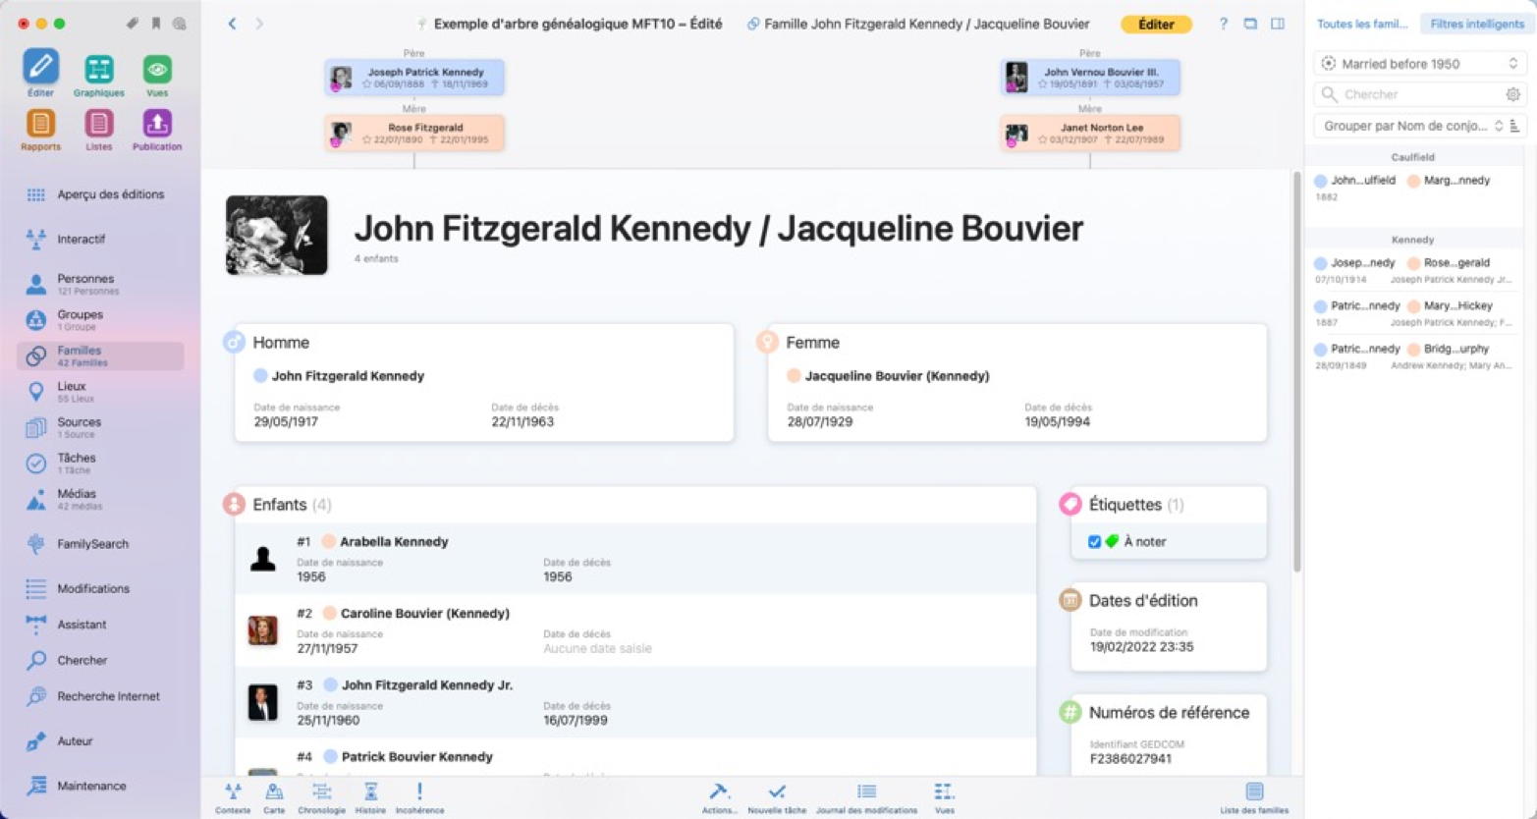The image size is (1537, 819).
Task: Click the yellow Éditer button
Action: pyautogui.click(x=1156, y=24)
